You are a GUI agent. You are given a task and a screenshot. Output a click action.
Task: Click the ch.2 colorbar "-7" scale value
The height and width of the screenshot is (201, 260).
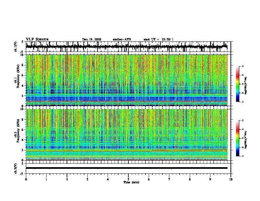coord(242,156)
